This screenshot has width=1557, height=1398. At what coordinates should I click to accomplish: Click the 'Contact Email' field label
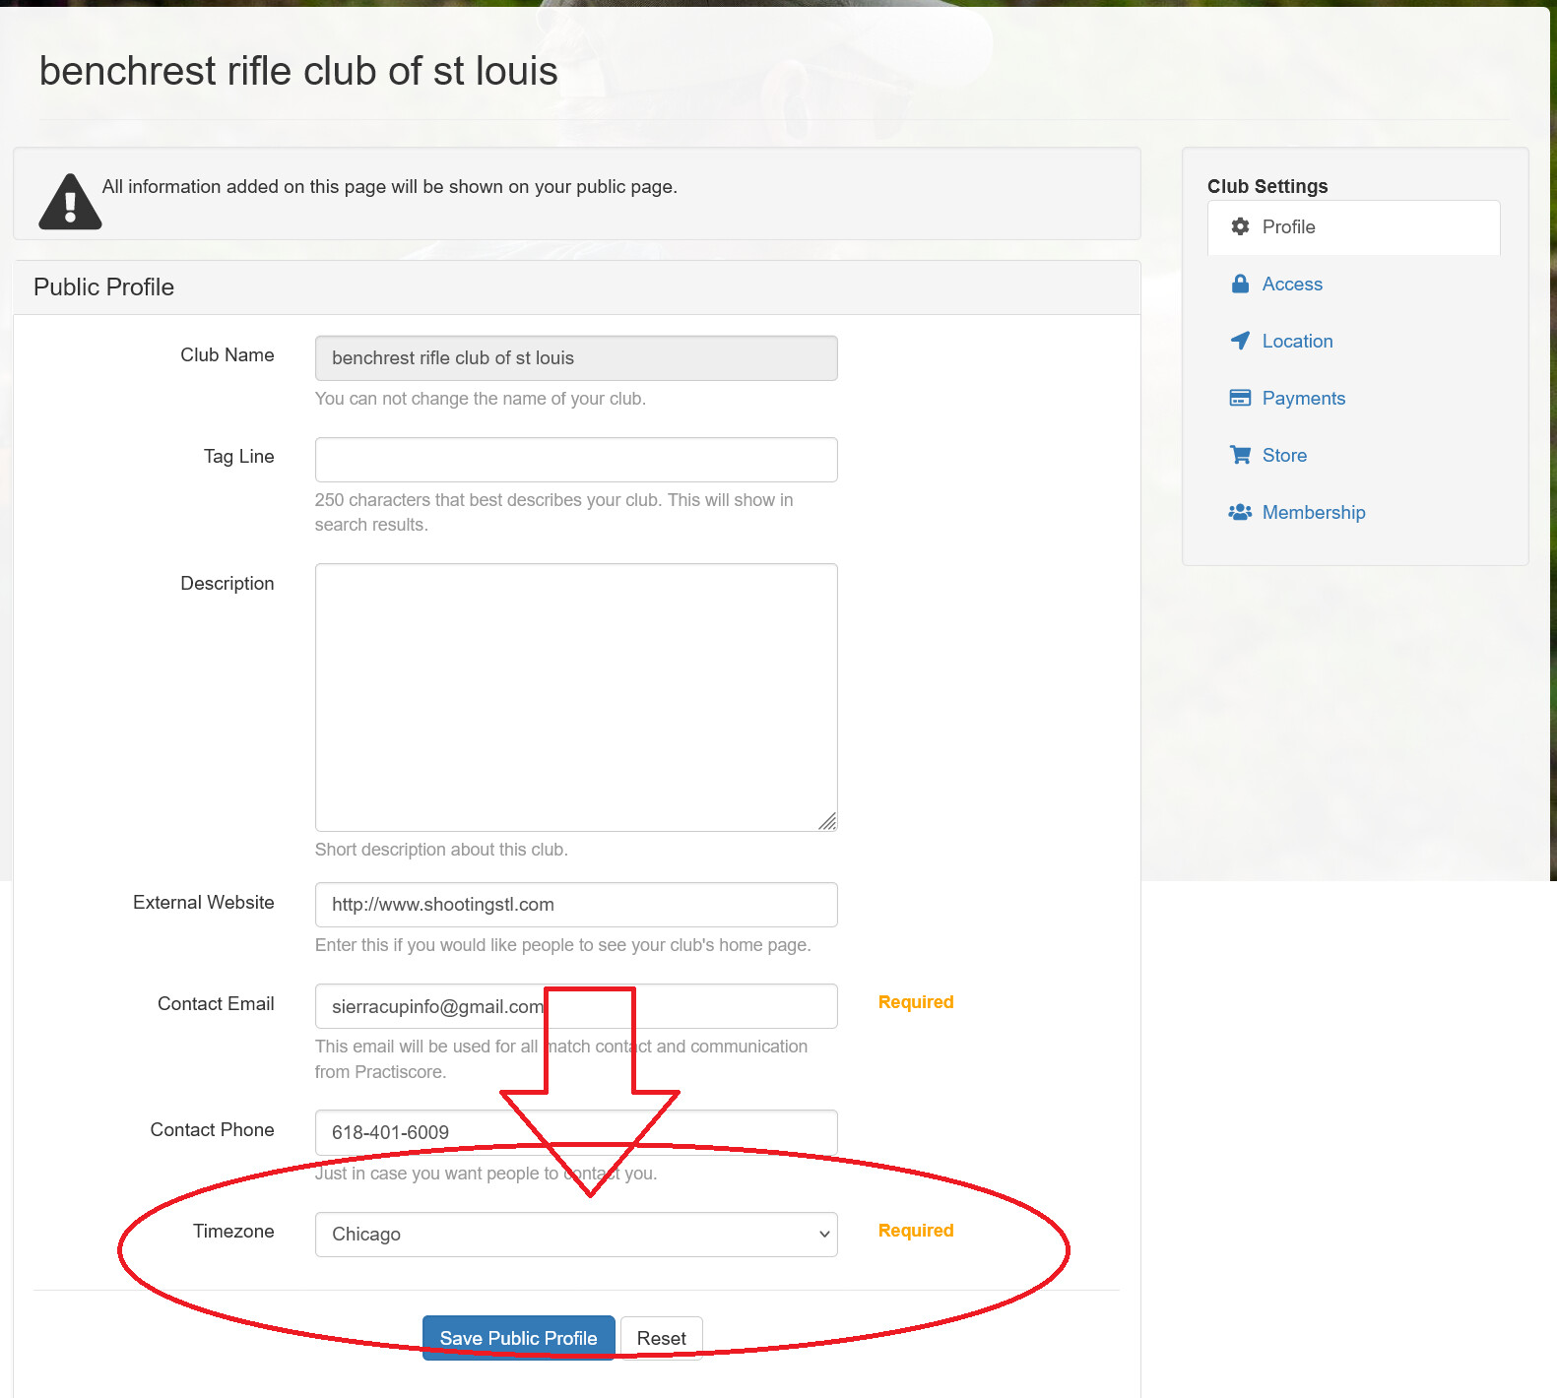216,1004
